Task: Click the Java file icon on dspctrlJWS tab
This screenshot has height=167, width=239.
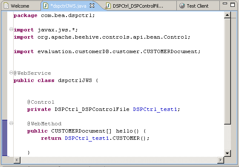Action: point(46,6)
